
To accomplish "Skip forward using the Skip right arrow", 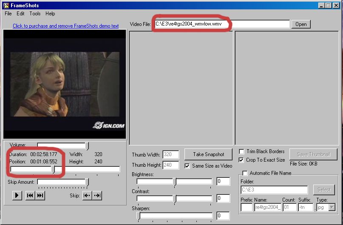I will click(97, 195).
